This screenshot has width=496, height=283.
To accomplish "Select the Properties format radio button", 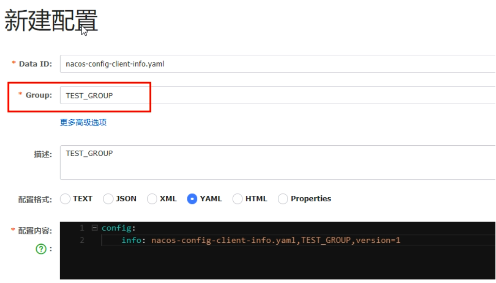I will [283, 199].
